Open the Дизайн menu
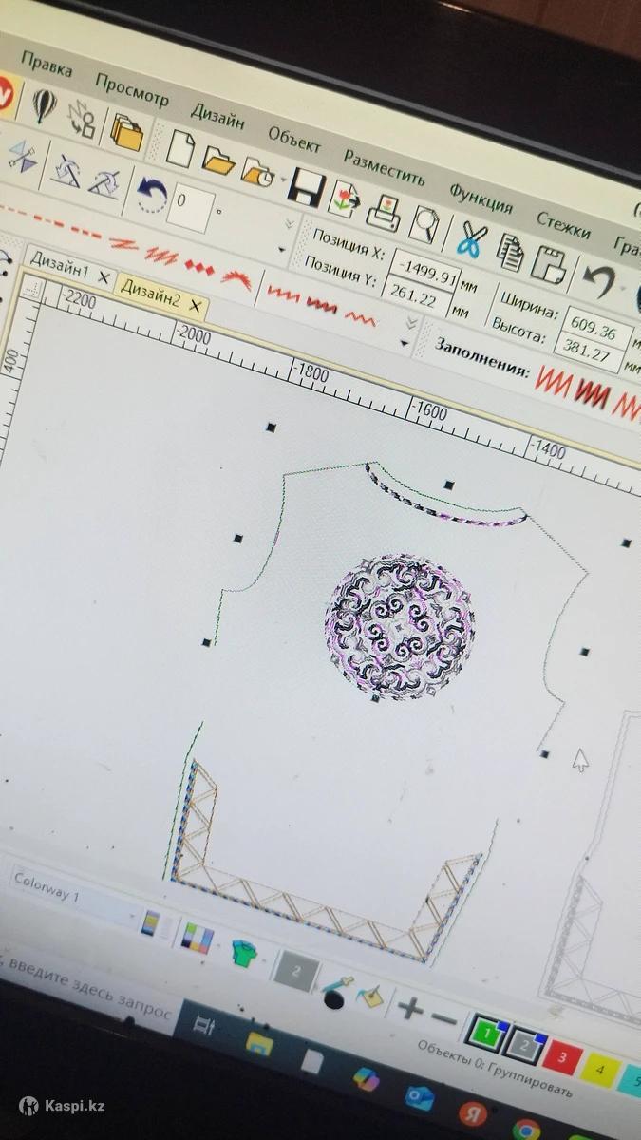641x1140 pixels. tap(217, 117)
